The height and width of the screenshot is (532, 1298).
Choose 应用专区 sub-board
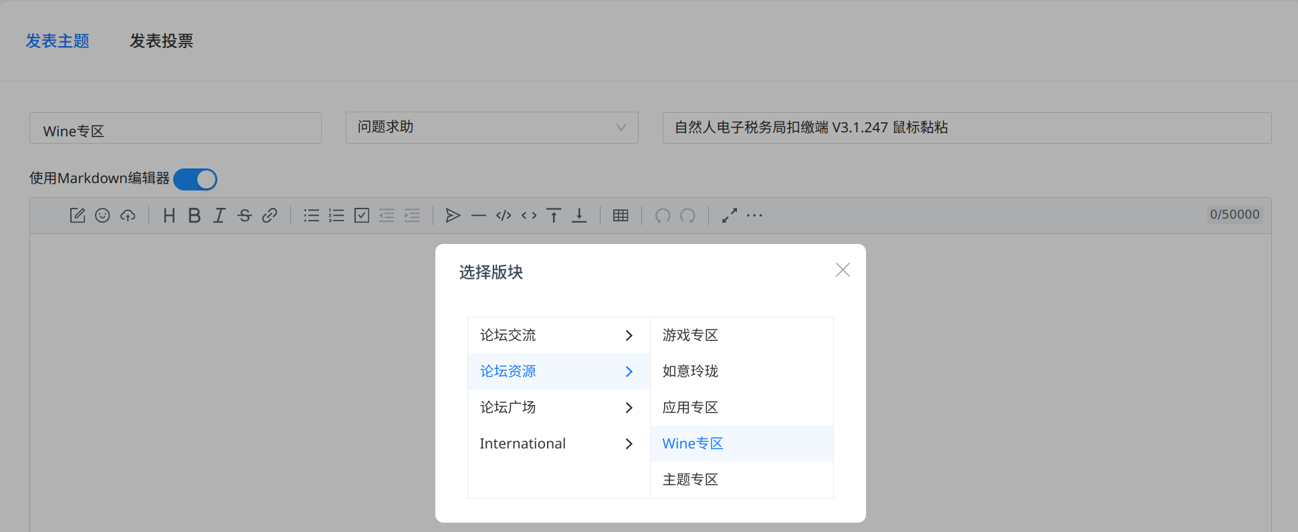pos(742,408)
